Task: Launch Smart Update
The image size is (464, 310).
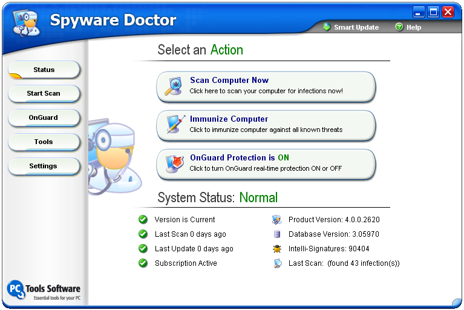Action: [351, 27]
